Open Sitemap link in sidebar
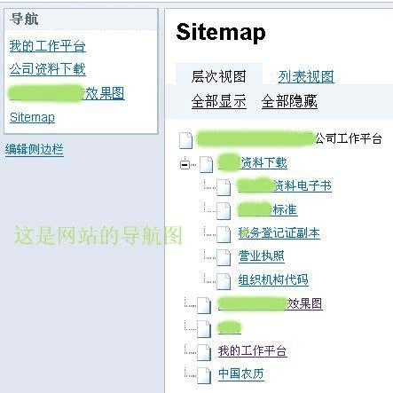 coord(32,118)
